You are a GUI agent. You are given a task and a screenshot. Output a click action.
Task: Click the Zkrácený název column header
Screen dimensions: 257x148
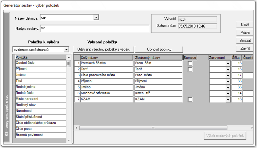(x=158, y=58)
